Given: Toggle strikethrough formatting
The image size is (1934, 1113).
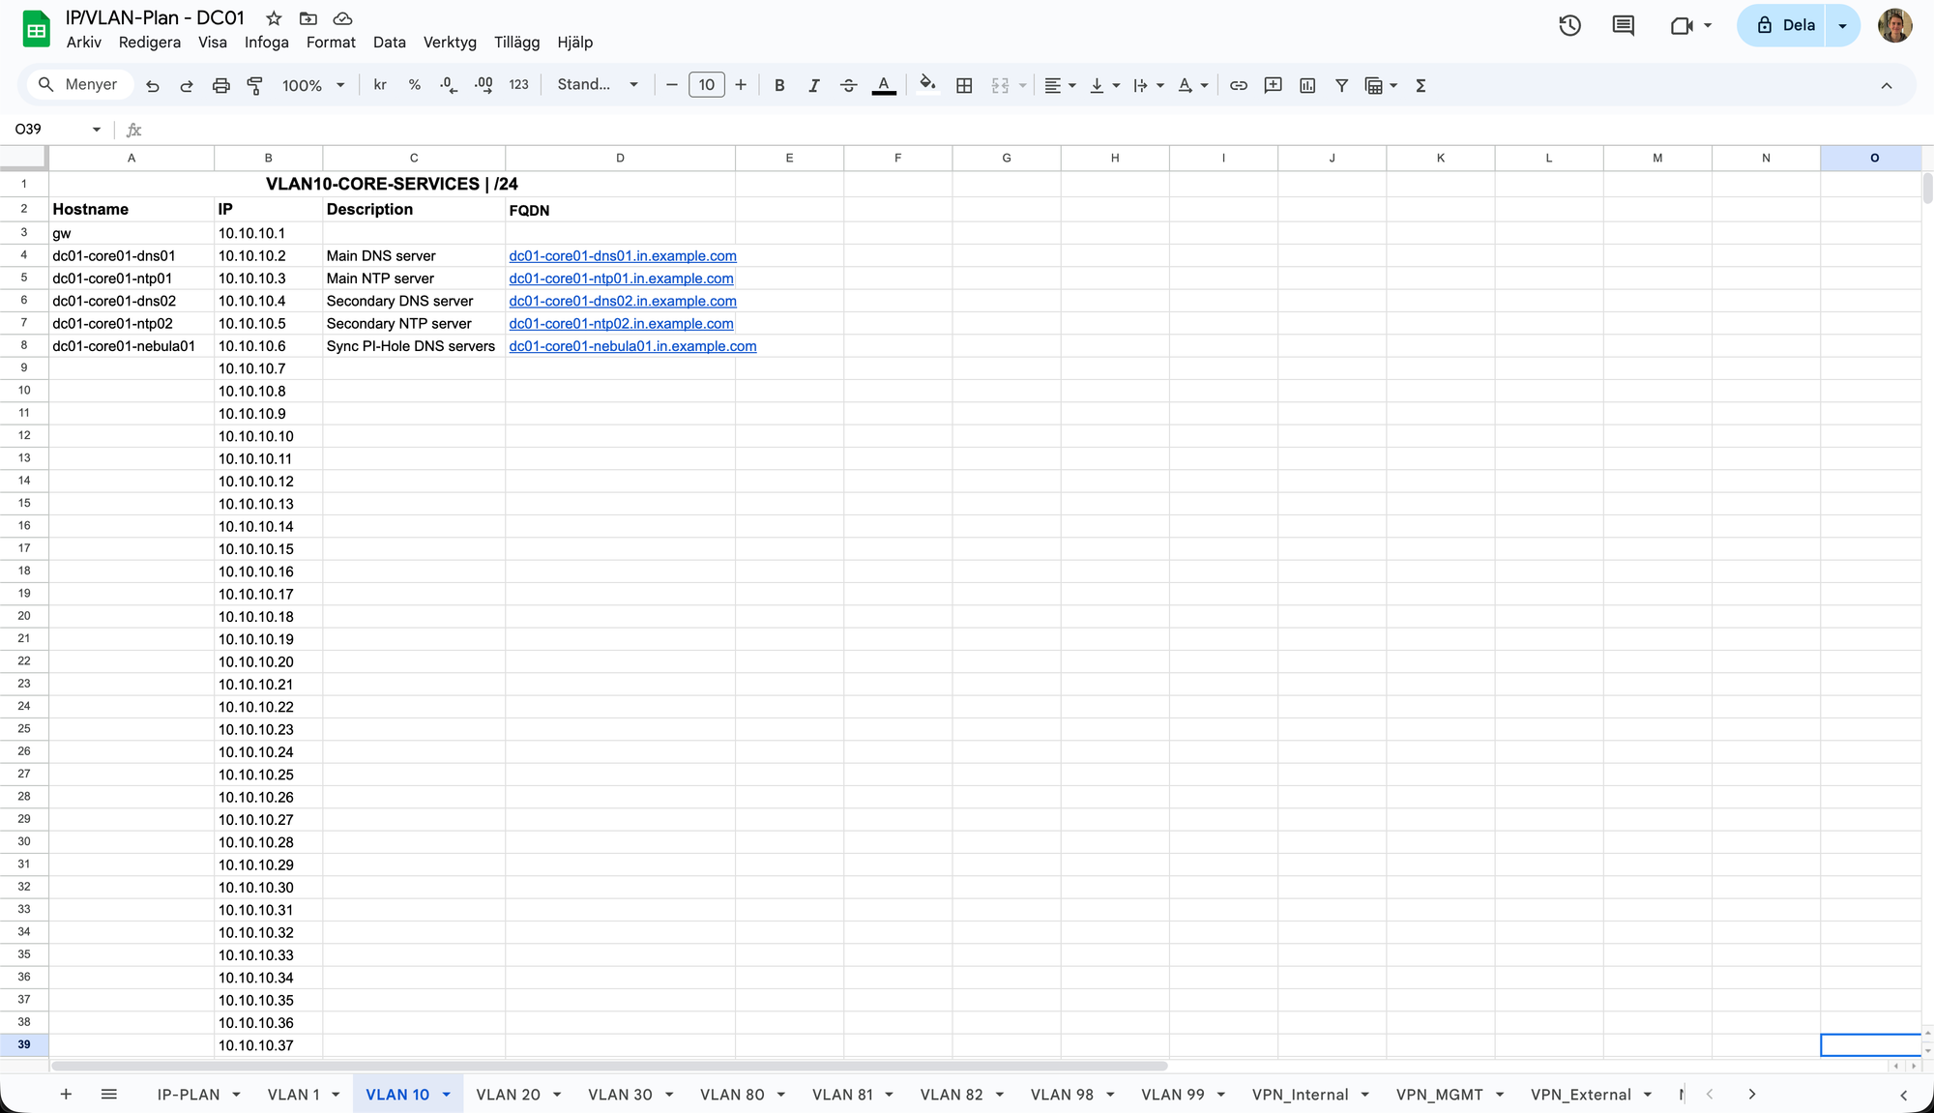Looking at the screenshot, I should 848,85.
